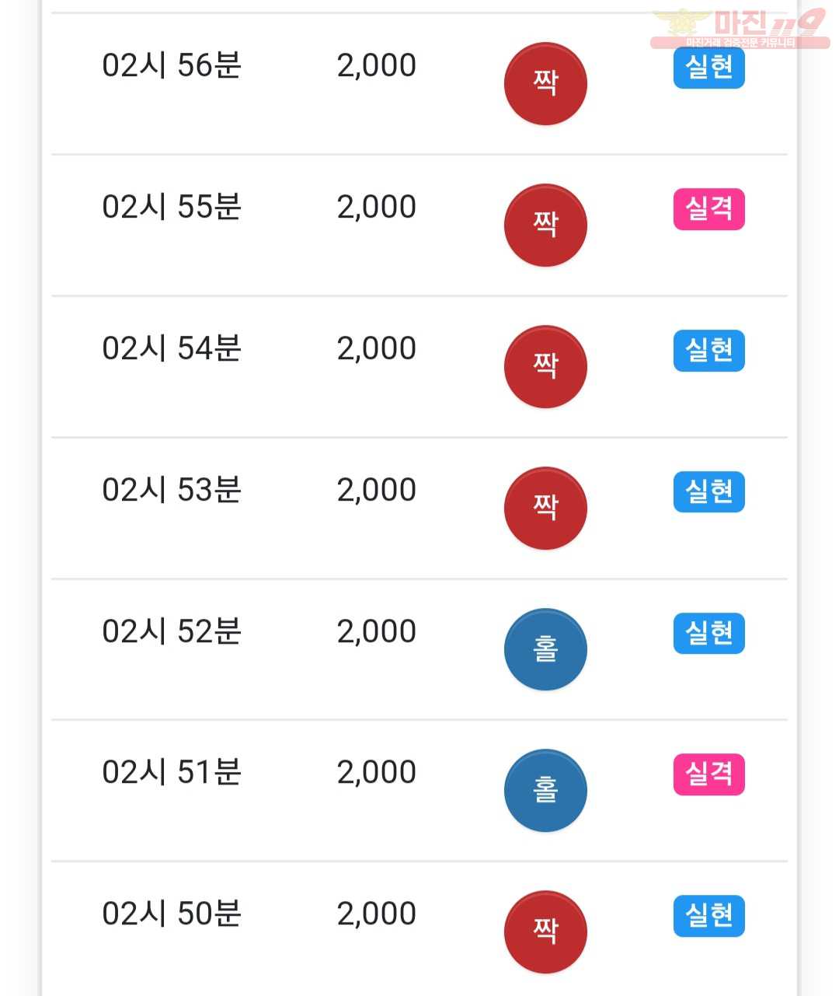Click the 2,000 amount in the 02시 52분 row
This screenshot has height=996, width=839.
tap(377, 631)
